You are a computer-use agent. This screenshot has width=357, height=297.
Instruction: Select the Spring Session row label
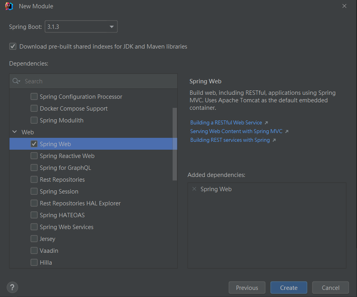pyautogui.click(x=59, y=191)
